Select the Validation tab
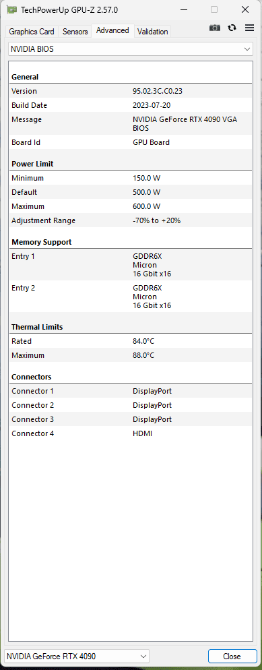Viewport: 262px width, 670px height. [x=153, y=31]
